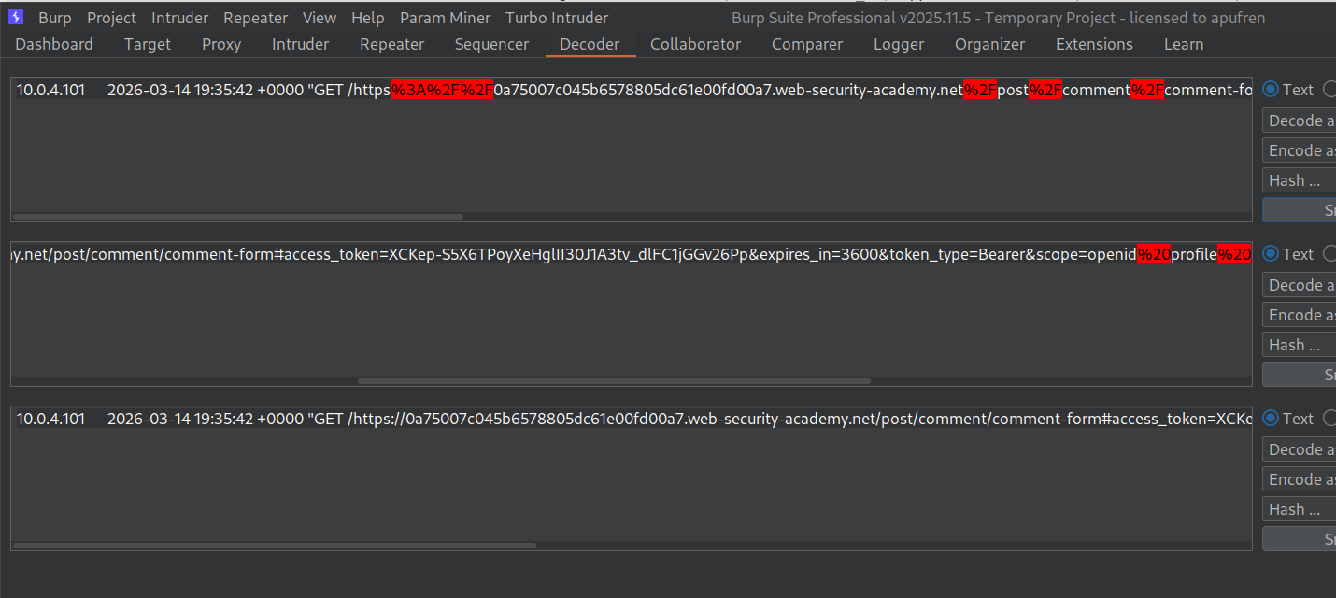This screenshot has width=1336, height=598.
Task: Switch to the Proxy tab
Action: 221,44
